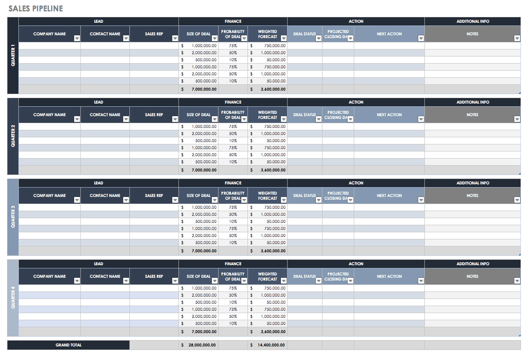This screenshot has width=528, height=359.
Task: Expand the Notes filter dropdown in Quarter 1
Action: click(518, 38)
